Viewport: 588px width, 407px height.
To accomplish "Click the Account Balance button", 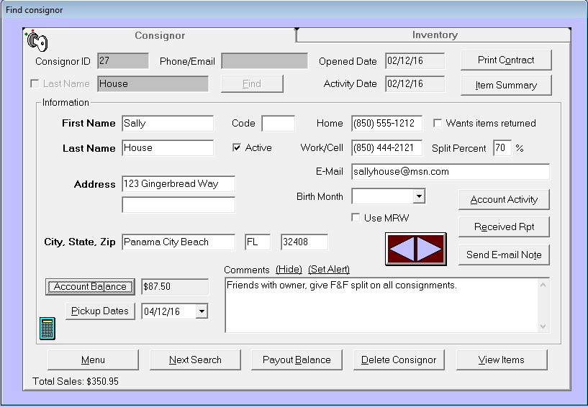I will coord(90,287).
